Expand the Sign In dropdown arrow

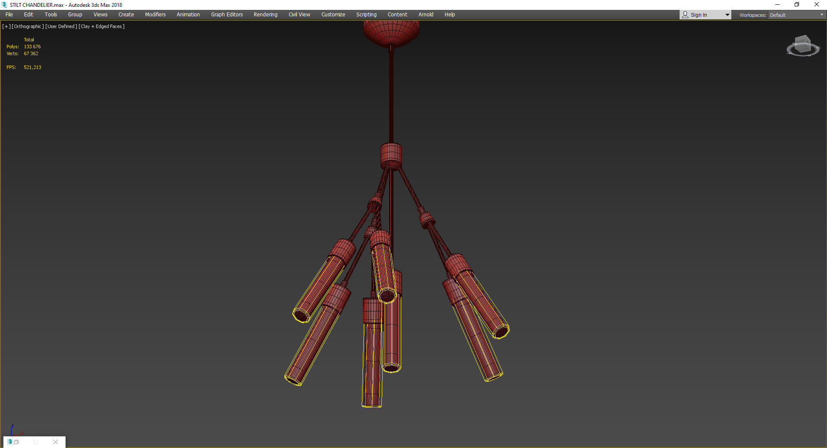tap(727, 15)
